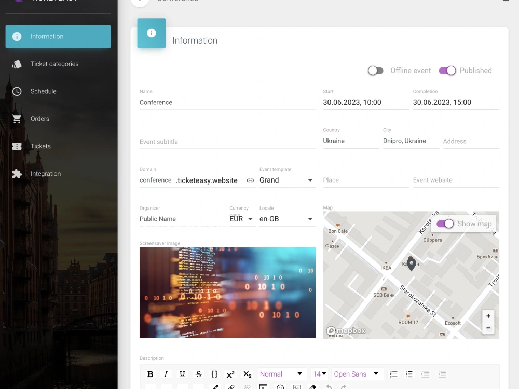Viewport: 519px width, 389px height.
Task: Click the IKEA label on map
Action: click(x=386, y=268)
